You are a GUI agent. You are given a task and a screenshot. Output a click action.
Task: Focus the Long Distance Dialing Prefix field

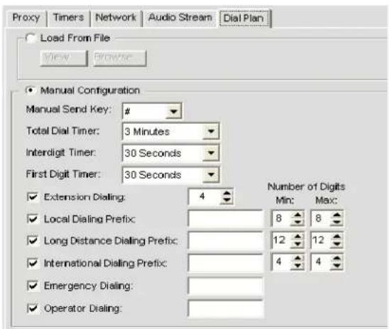tap(226, 240)
